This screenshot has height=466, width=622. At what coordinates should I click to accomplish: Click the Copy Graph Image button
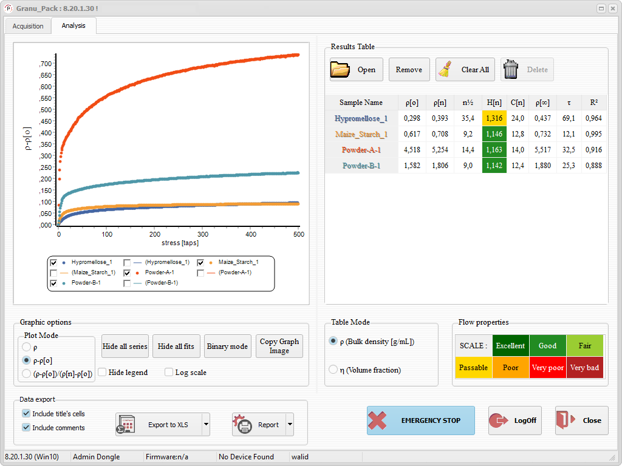(279, 346)
